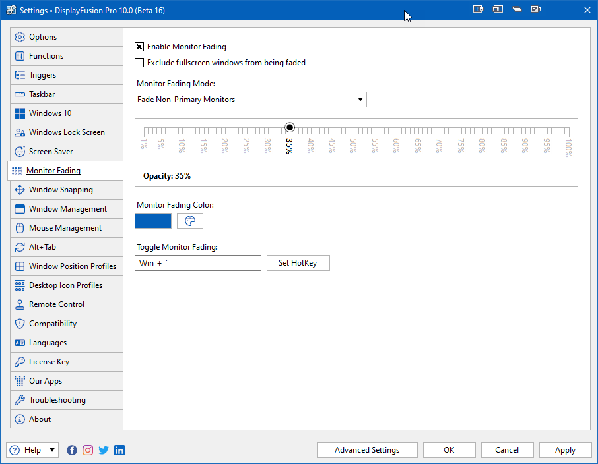Go to the Functions section
The width and height of the screenshot is (598, 464).
pyautogui.click(x=67, y=56)
